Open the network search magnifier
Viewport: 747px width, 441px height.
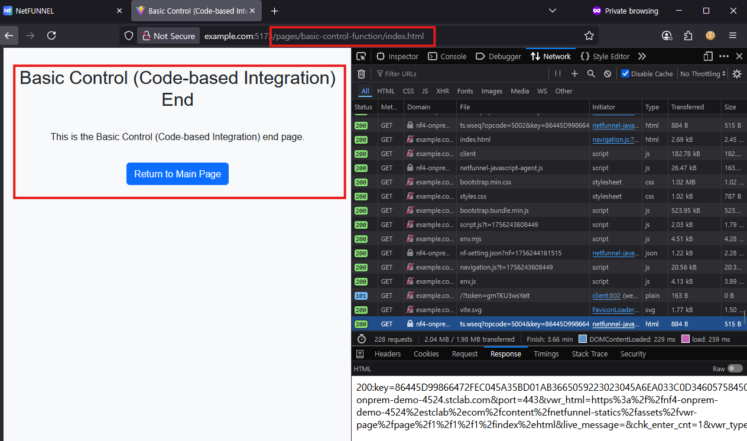[x=591, y=74]
